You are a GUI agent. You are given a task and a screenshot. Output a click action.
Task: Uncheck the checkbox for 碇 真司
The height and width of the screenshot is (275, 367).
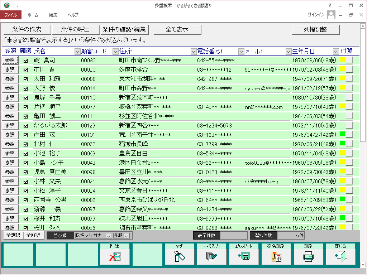pos(25,61)
